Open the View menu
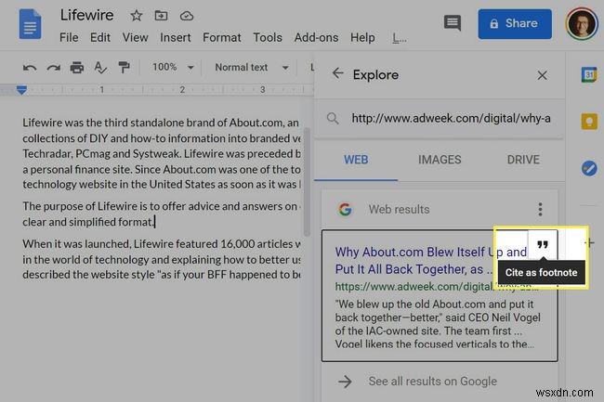Image resolution: width=604 pixels, height=402 pixels. [x=136, y=38]
